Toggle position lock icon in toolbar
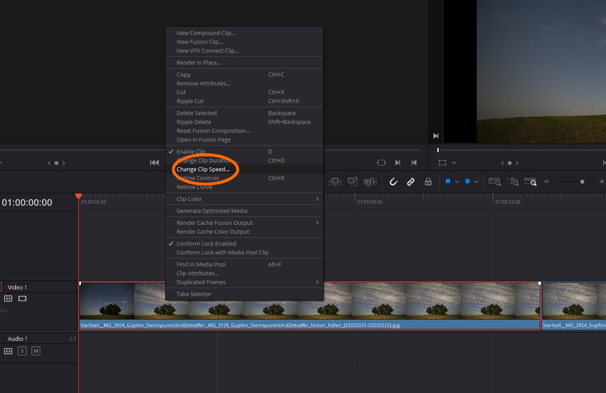This screenshot has width=606, height=393. tap(428, 182)
